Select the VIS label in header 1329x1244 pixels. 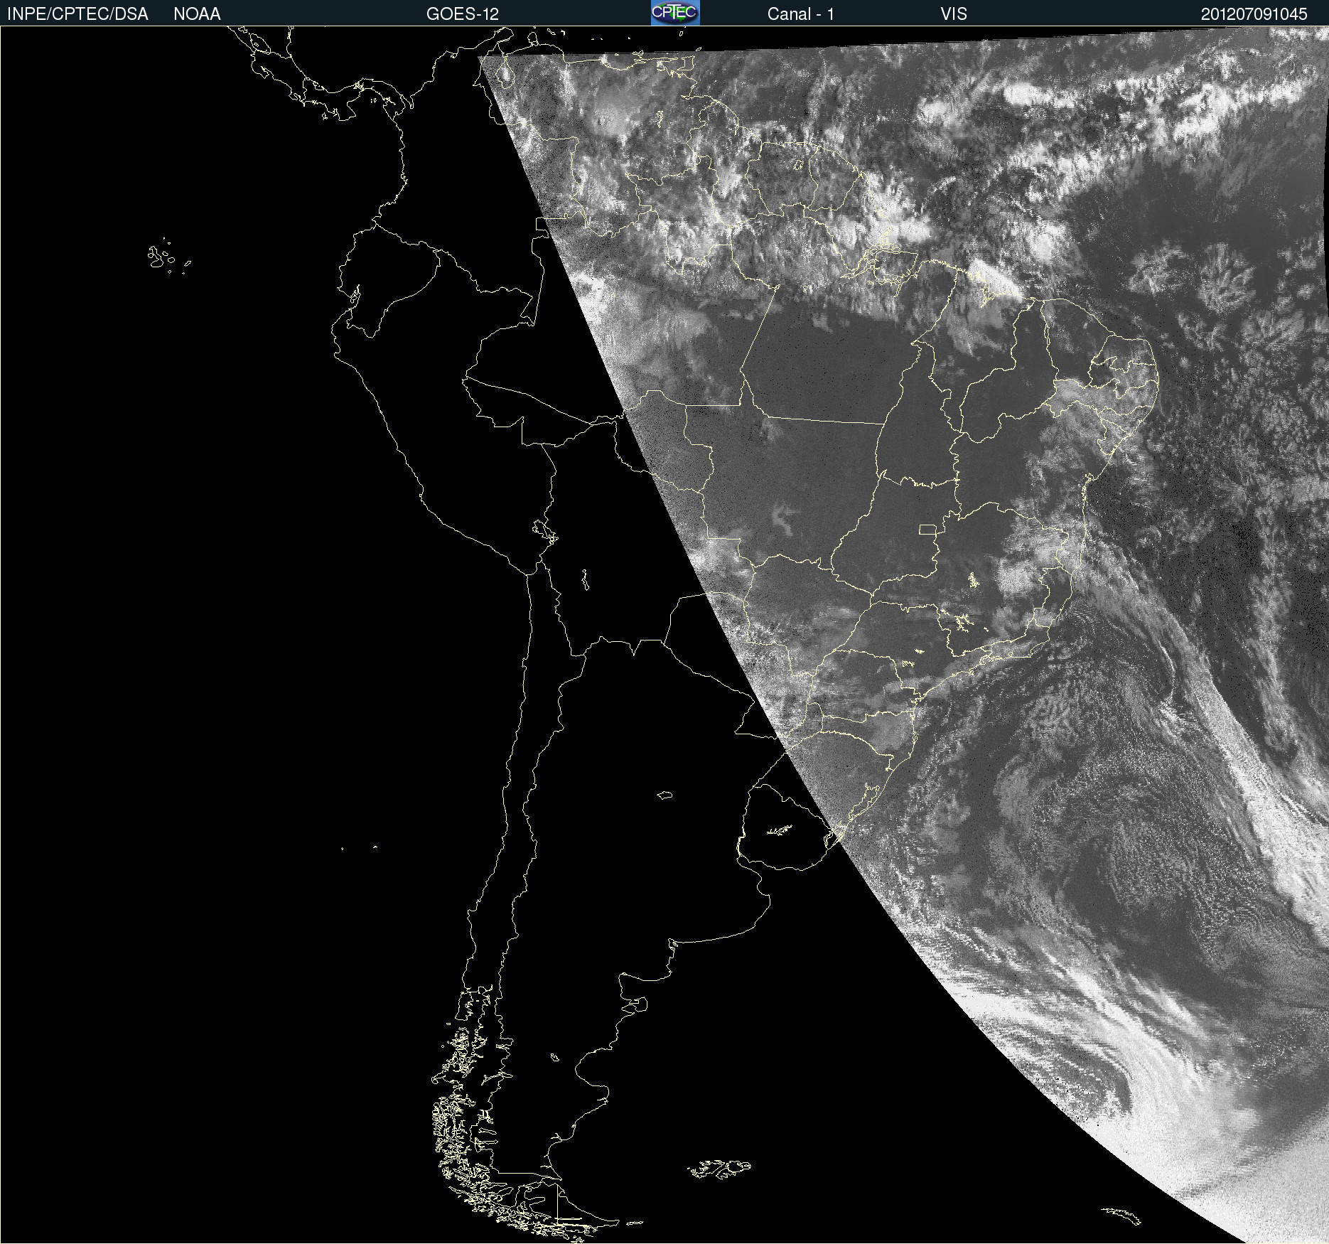pos(954,14)
